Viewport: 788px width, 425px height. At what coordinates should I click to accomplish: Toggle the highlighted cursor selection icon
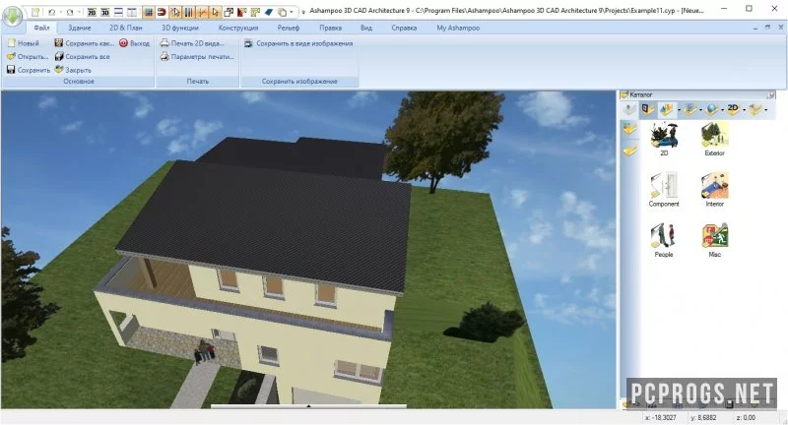tap(175, 12)
